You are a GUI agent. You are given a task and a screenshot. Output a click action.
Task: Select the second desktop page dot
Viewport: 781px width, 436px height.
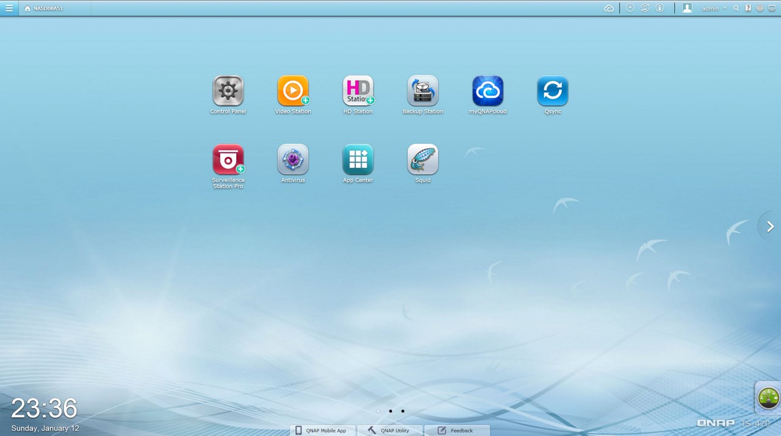390,411
